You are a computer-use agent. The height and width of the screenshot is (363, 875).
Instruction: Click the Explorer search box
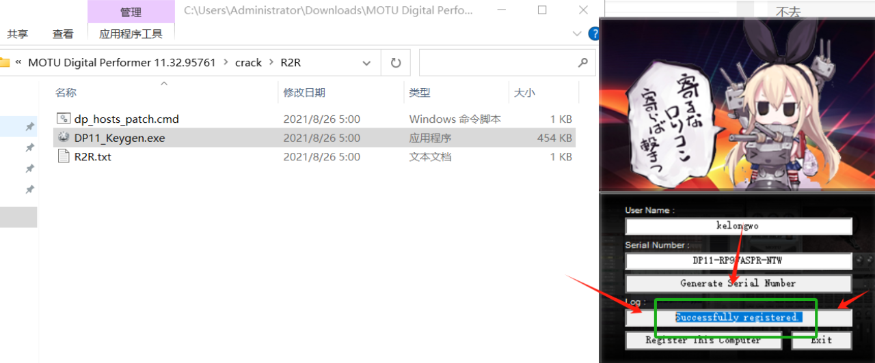click(507, 63)
